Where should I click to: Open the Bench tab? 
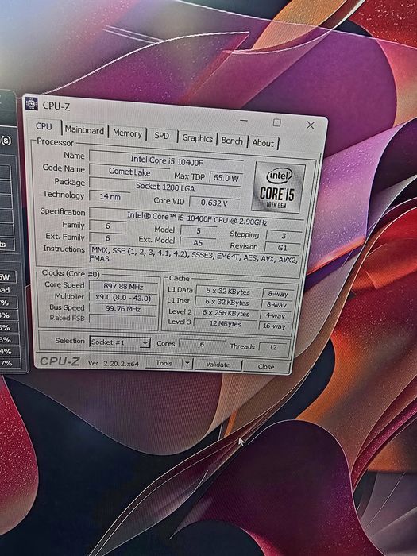click(x=232, y=141)
